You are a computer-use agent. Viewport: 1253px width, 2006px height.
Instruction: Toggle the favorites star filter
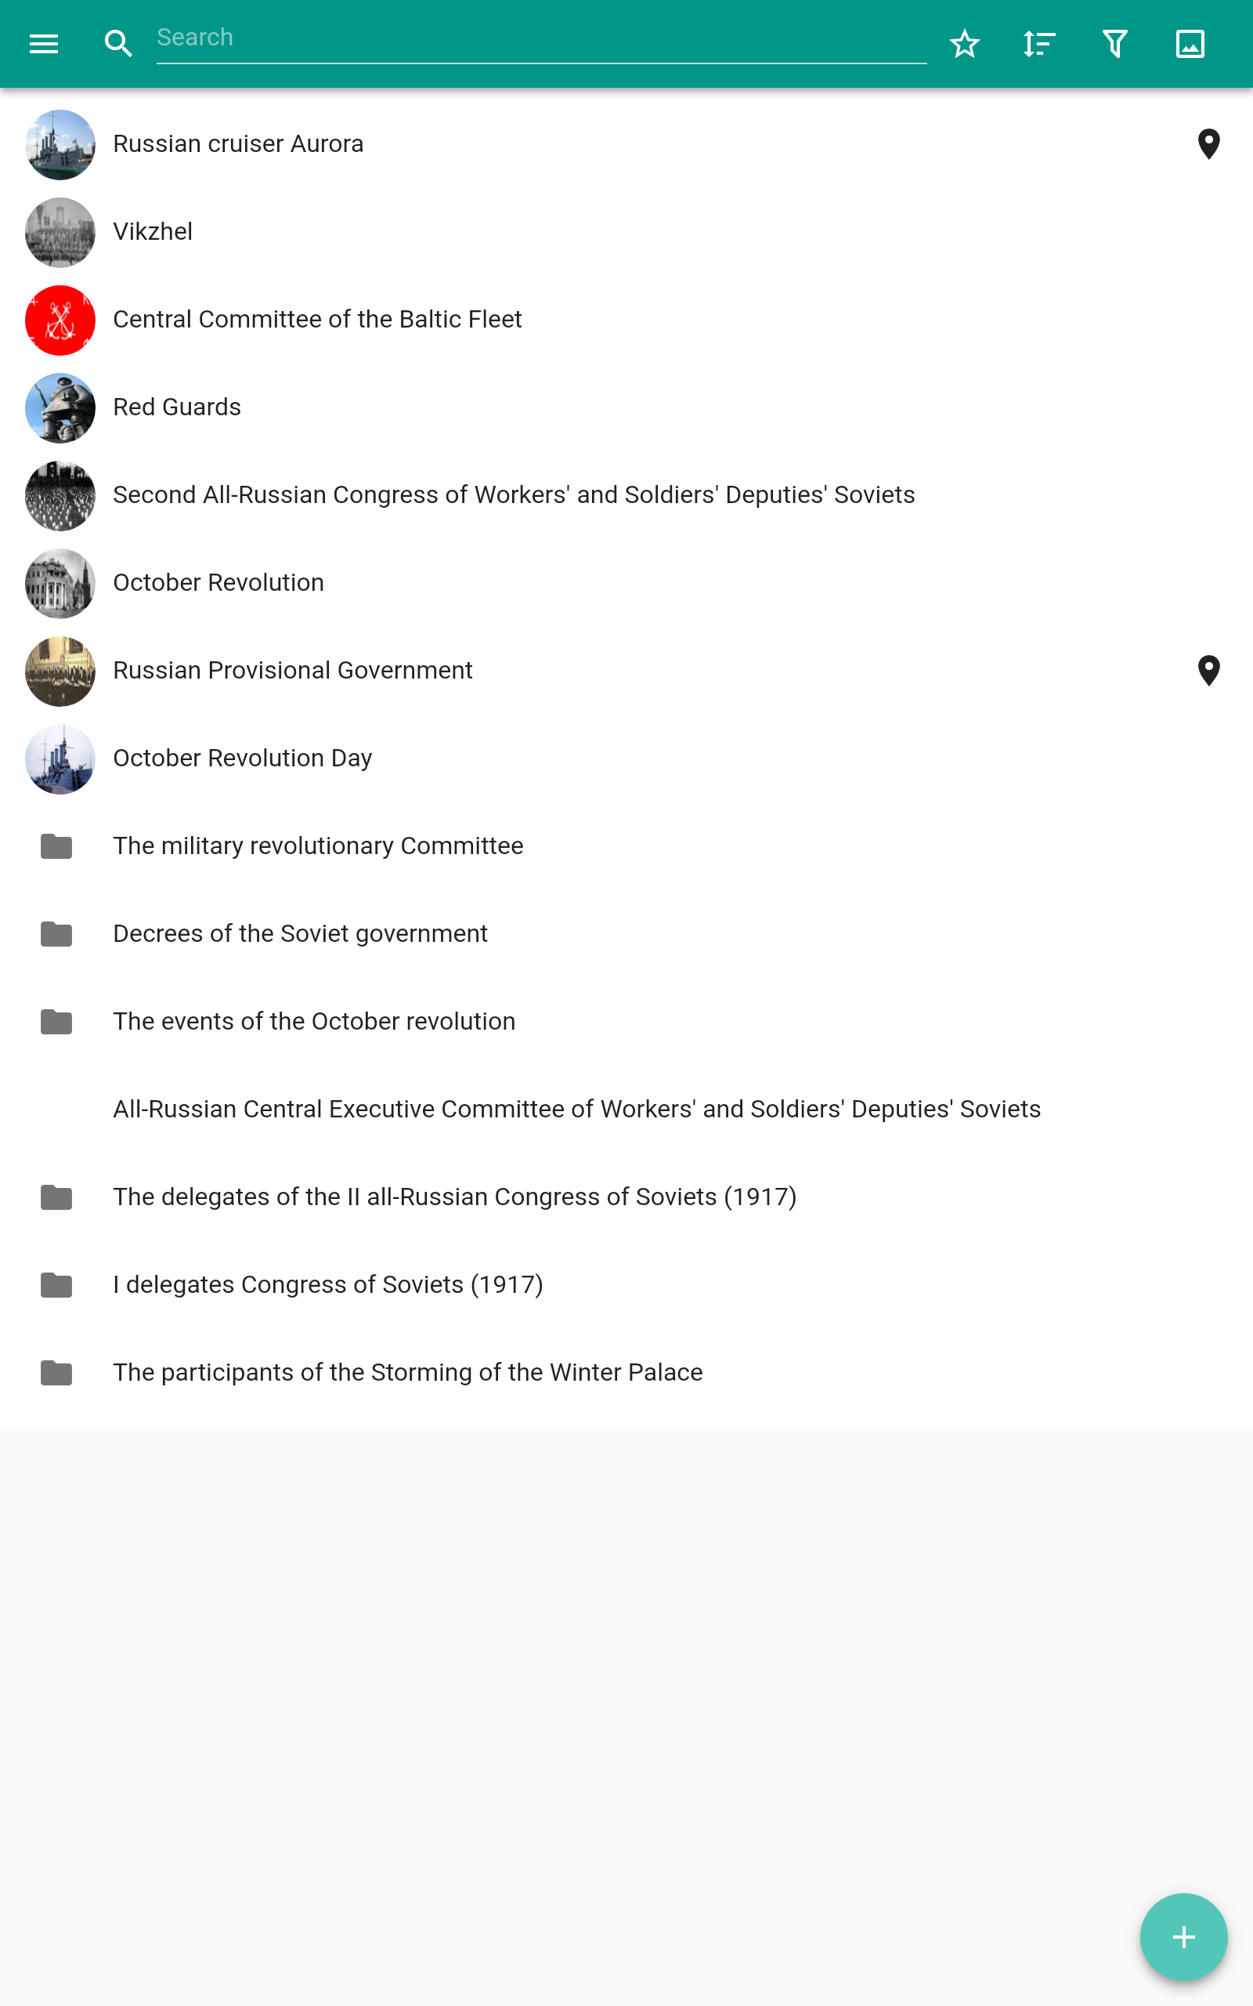tap(965, 44)
